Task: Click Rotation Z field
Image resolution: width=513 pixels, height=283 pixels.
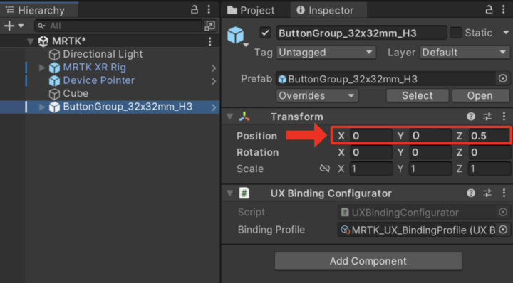Action: [489, 152]
